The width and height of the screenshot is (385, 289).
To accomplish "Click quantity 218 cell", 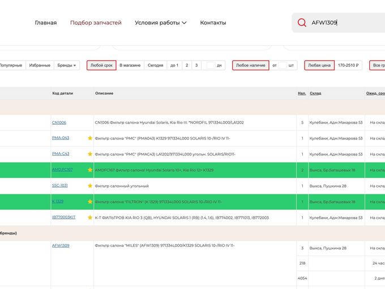I will 302,263.
